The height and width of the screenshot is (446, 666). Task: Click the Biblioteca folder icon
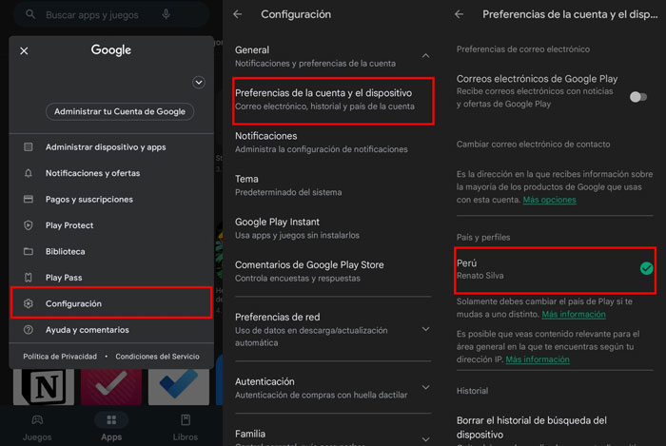(x=28, y=252)
